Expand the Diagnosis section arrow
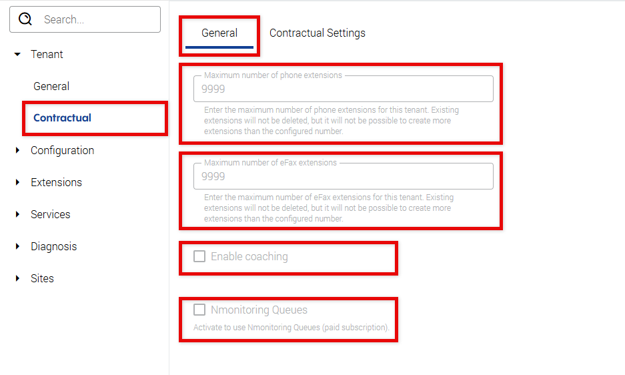This screenshot has width=625, height=375. point(17,247)
